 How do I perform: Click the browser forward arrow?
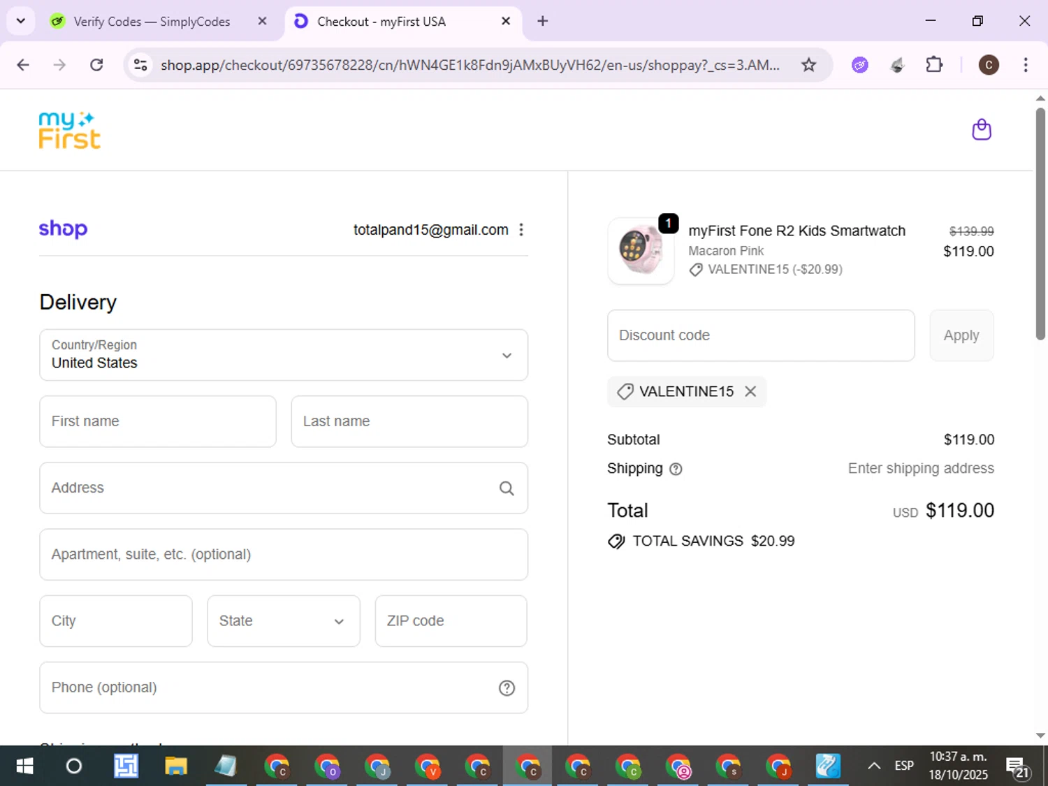(59, 65)
